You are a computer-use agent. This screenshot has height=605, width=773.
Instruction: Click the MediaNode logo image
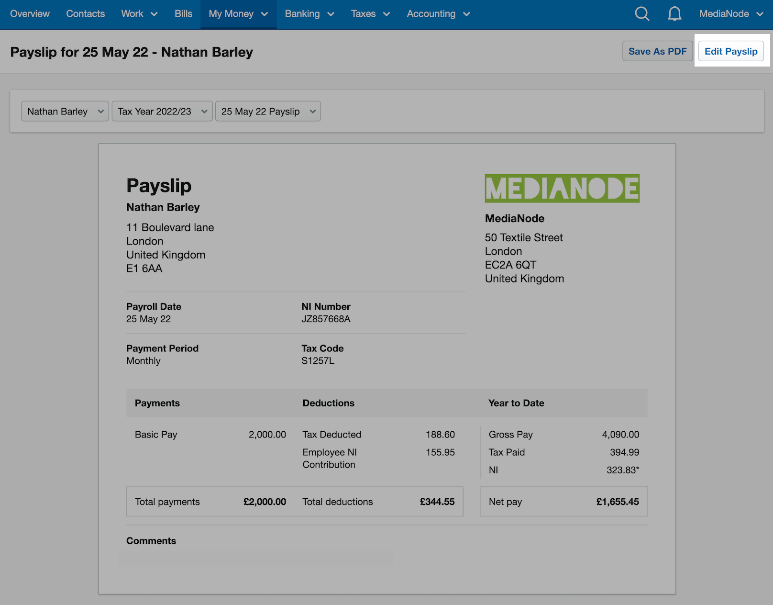coord(562,188)
